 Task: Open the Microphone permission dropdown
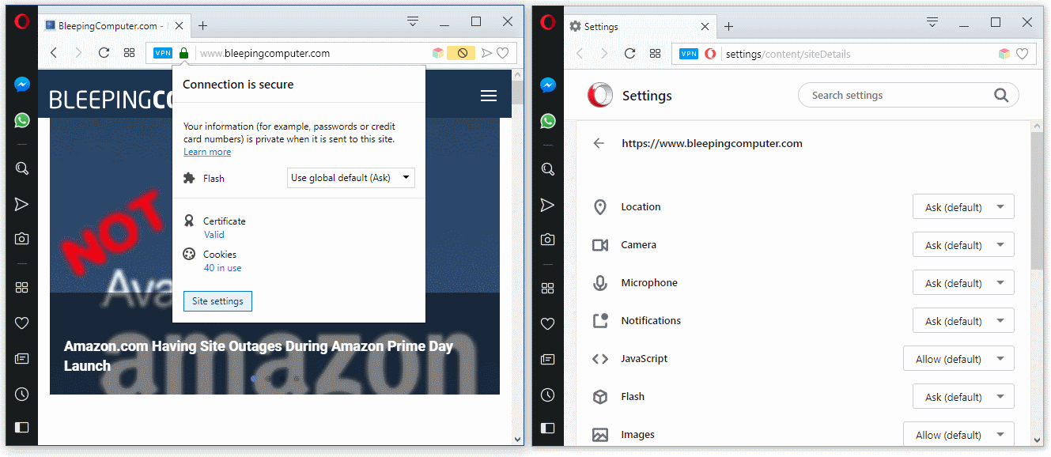pyautogui.click(x=963, y=283)
